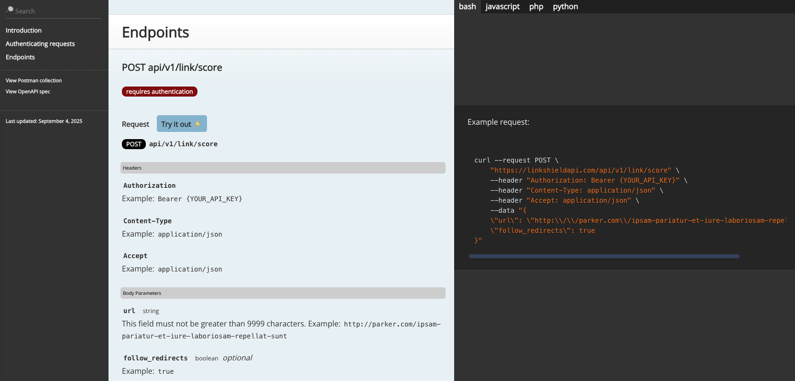The width and height of the screenshot is (795, 381).
Task: Click the Body Parameters section bar
Action: 283,293
